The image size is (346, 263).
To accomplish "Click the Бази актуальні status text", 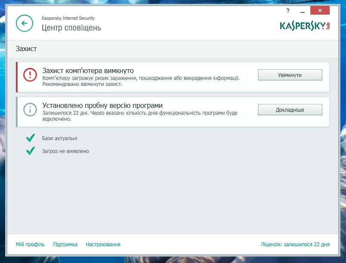I will 60,138.
